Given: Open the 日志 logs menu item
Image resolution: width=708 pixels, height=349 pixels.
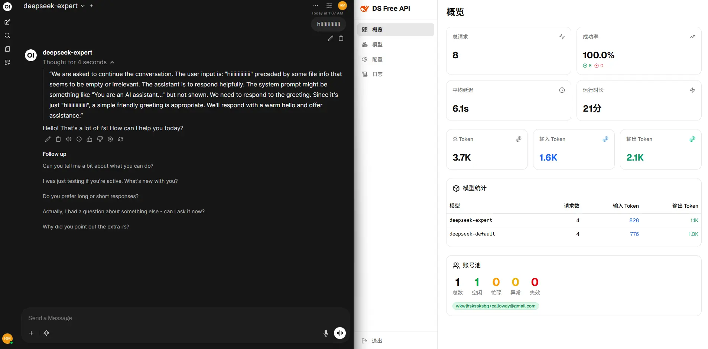Looking at the screenshot, I should 396,74.
